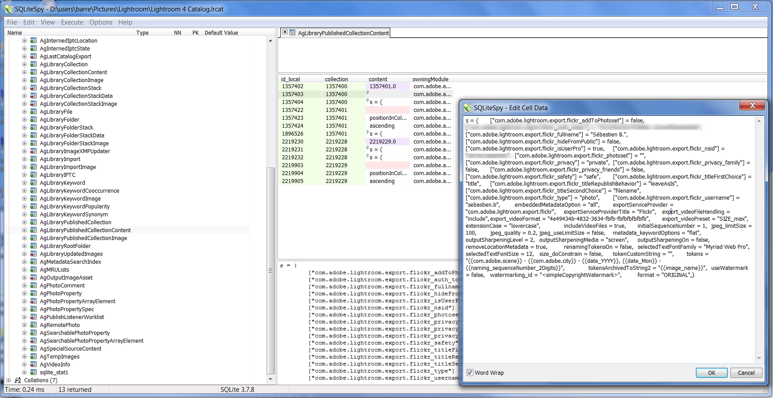Viewport: 773px width, 398px height.
Task: Close the Edit Cell Data dialog
Action: (x=752, y=105)
